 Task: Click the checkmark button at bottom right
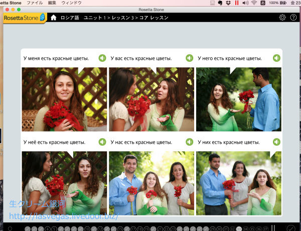pos(291,228)
